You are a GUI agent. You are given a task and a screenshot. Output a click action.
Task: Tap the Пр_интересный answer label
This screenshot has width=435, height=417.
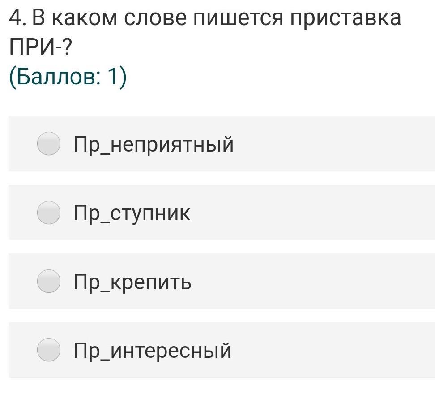(153, 350)
